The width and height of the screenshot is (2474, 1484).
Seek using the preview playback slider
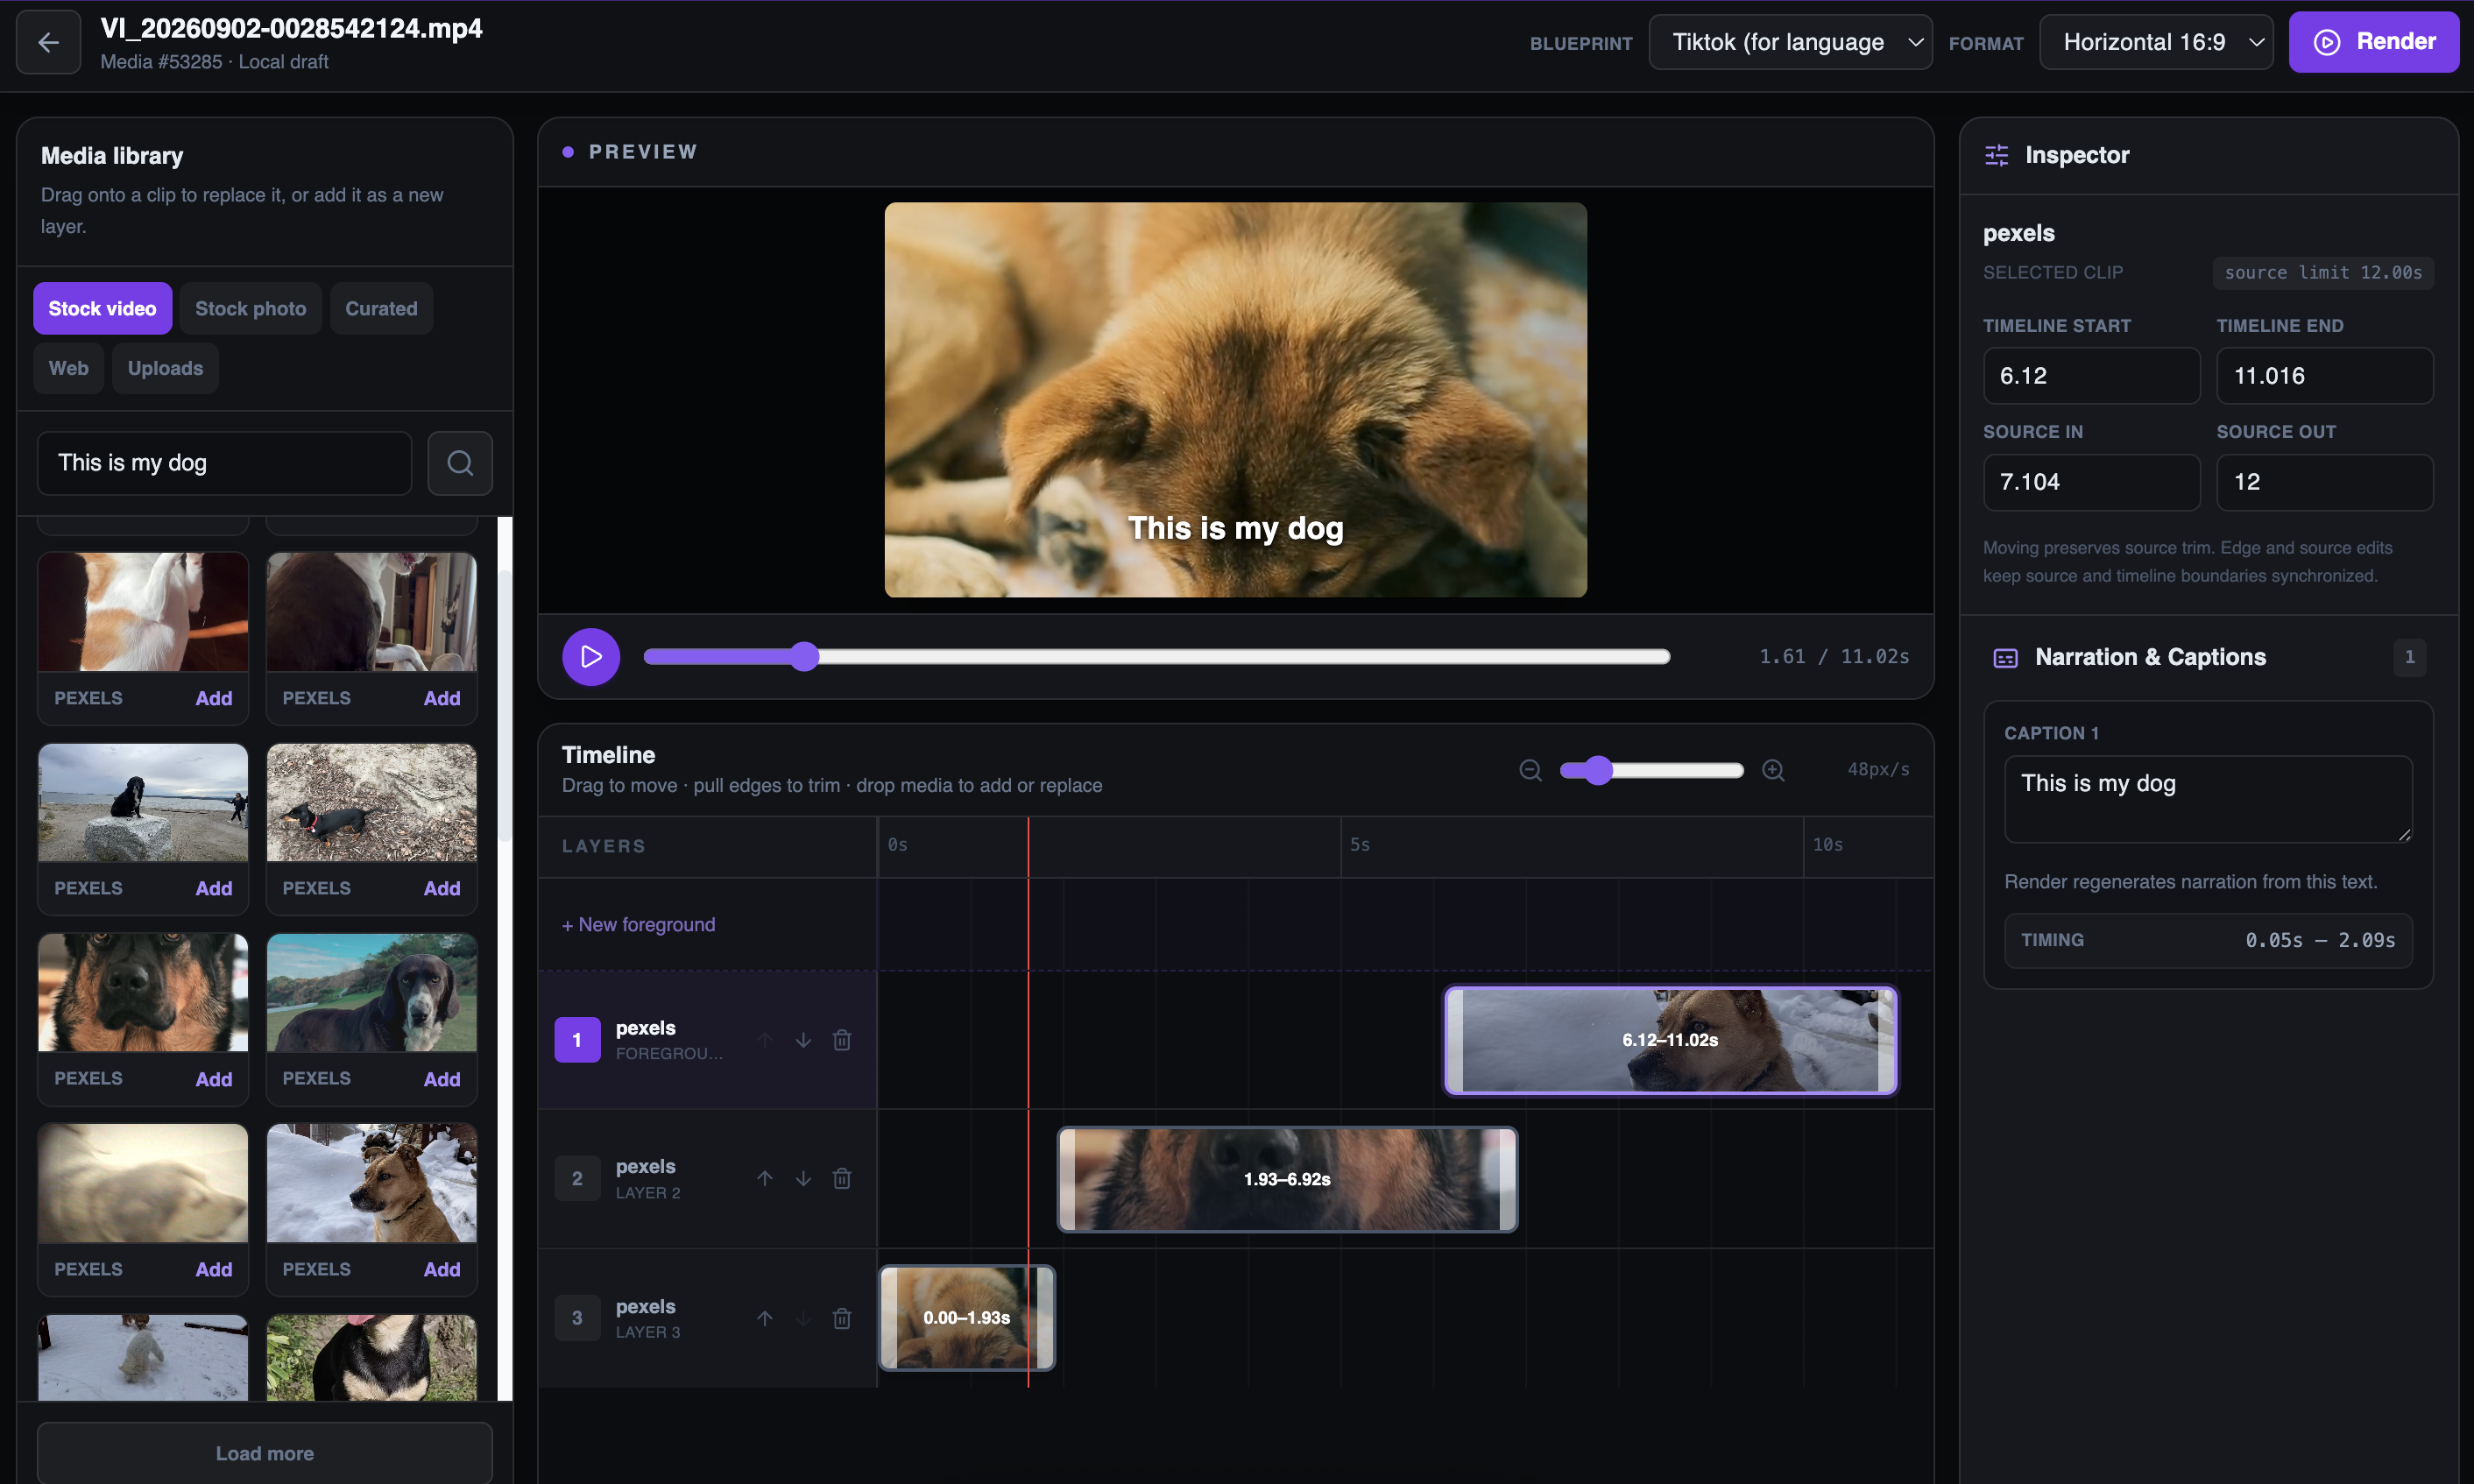(x=1157, y=657)
